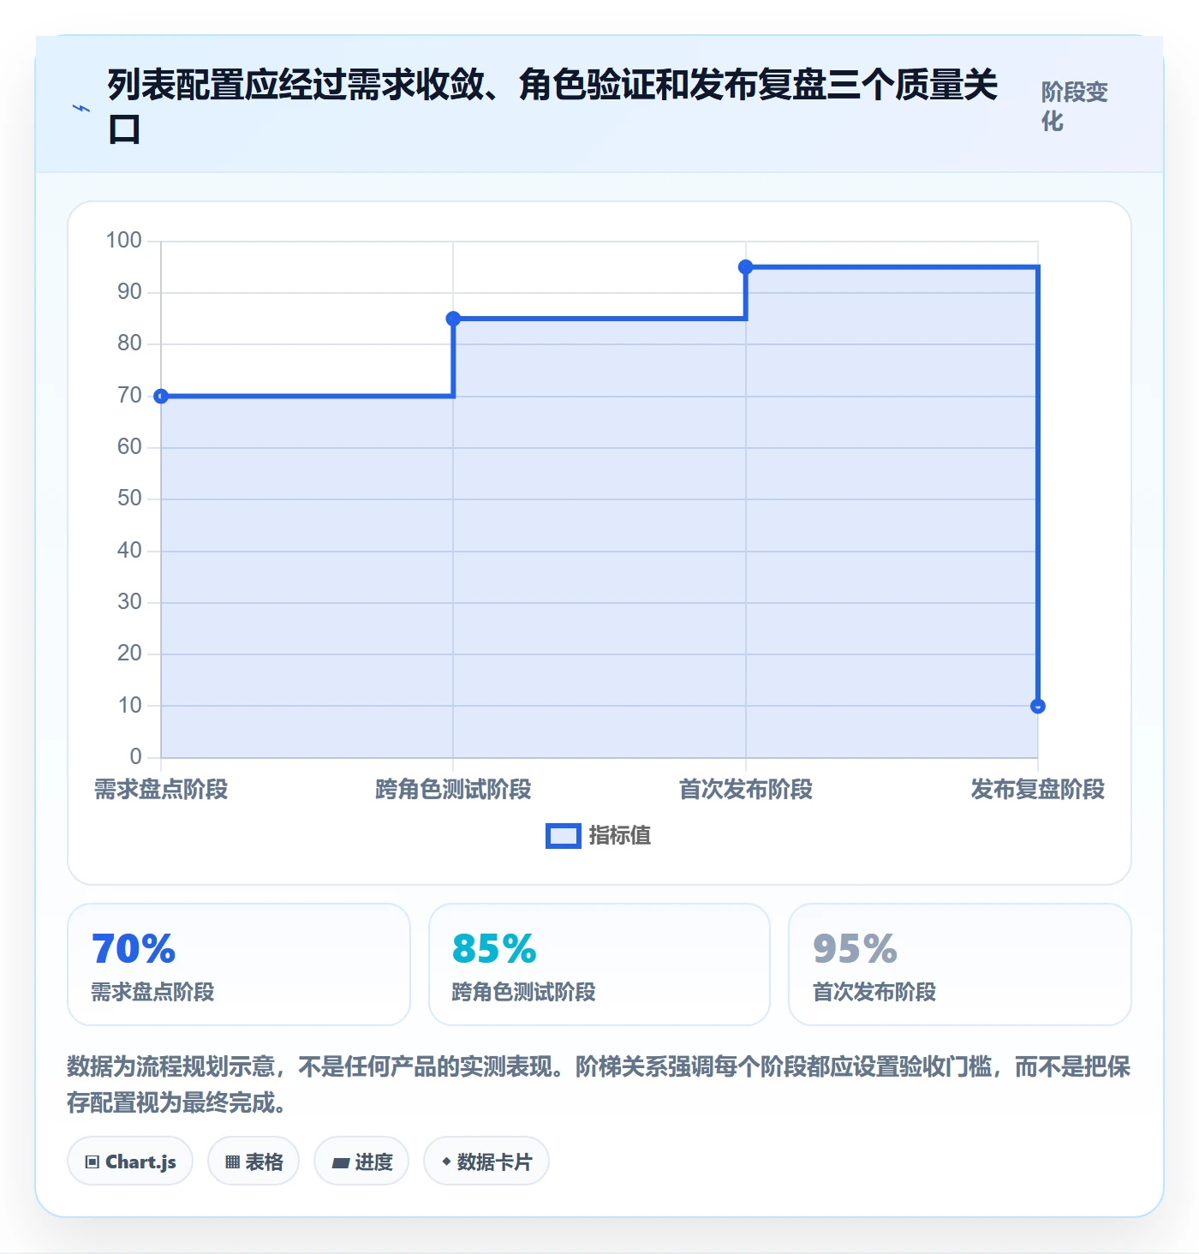Click the x-axis label 首次发布阶段
The width and height of the screenshot is (1199, 1254).
click(x=746, y=789)
